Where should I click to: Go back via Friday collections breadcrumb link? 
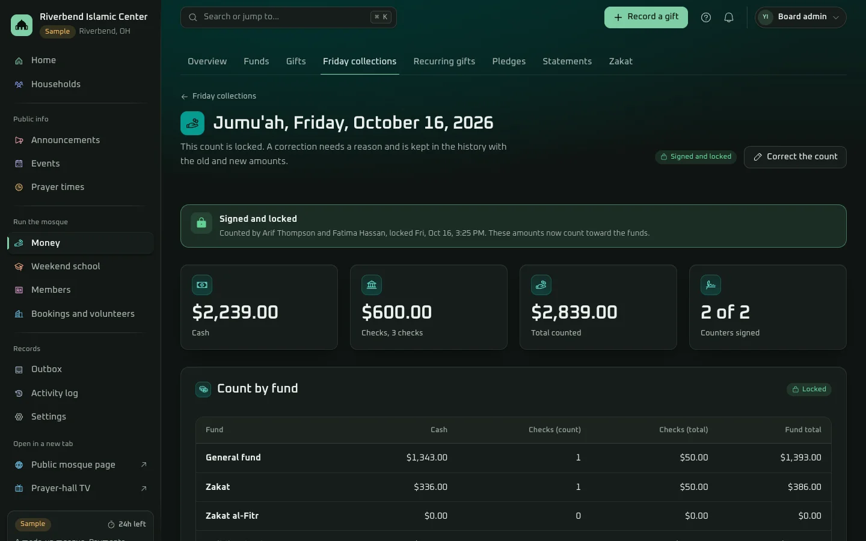point(218,96)
